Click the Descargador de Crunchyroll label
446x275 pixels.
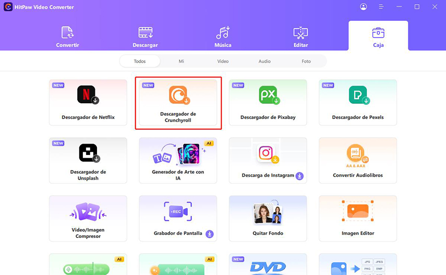(x=178, y=117)
